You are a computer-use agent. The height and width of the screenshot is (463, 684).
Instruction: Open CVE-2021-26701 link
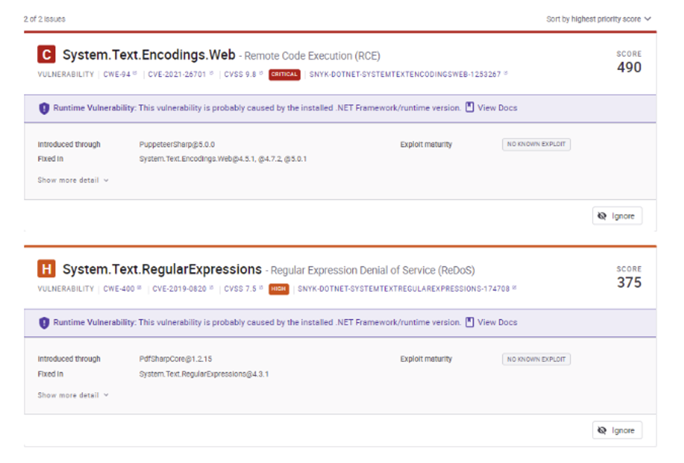tap(179, 74)
